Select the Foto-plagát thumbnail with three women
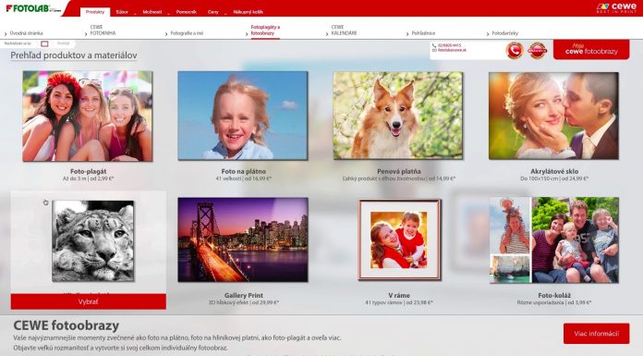 88,116
